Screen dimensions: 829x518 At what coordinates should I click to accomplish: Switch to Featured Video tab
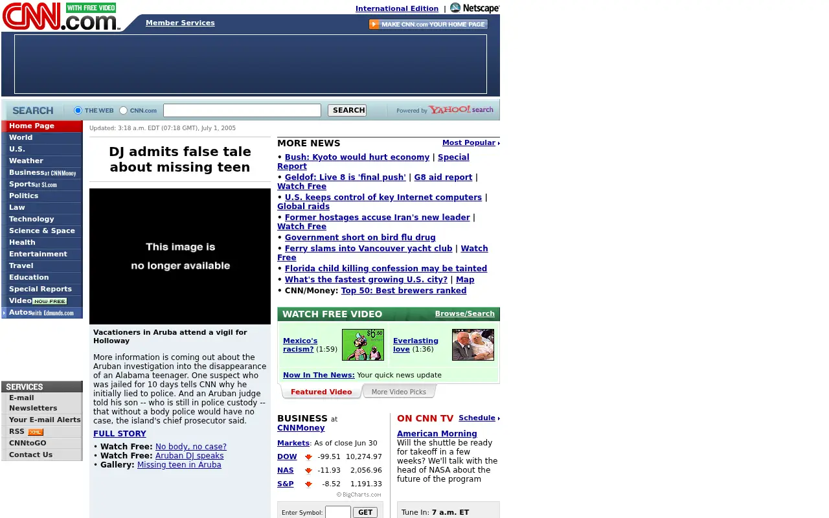(321, 392)
